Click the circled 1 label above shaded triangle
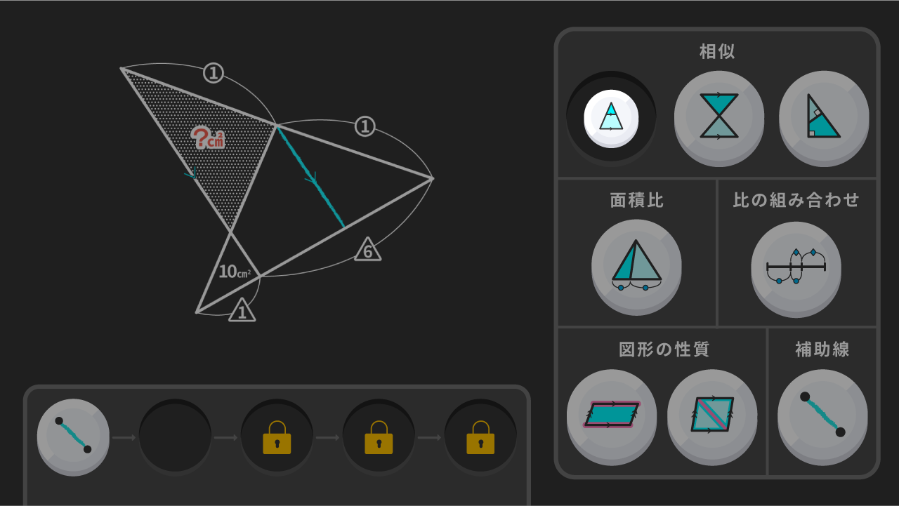Image resolution: width=899 pixels, height=506 pixels. (x=214, y=72)
